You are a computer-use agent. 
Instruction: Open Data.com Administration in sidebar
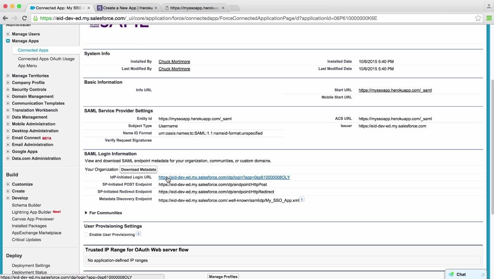[x=36, y=158]
